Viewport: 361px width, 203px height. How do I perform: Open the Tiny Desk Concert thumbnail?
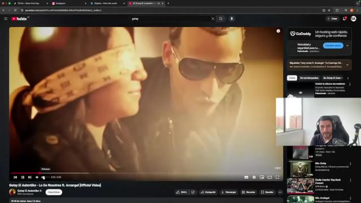point(300,186)
